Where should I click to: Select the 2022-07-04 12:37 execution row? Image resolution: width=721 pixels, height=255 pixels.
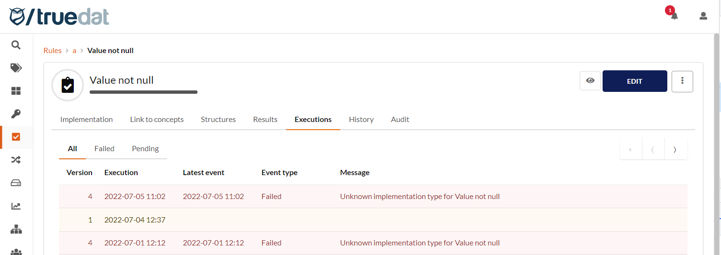click(135, 220)
